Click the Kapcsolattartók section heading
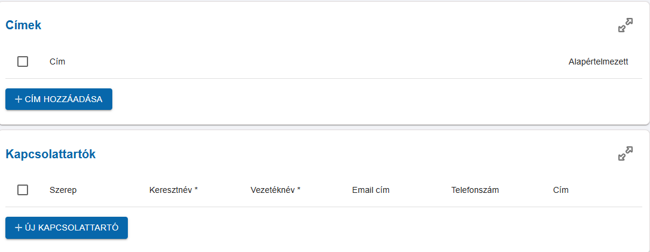This screenshot has height=252, width=650. click(x=51, y=154)
